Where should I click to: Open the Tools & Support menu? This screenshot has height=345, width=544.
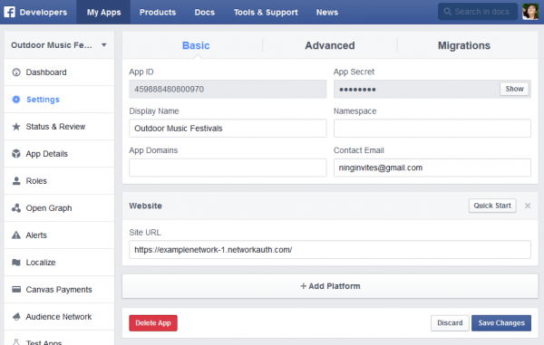click(266, 12)
